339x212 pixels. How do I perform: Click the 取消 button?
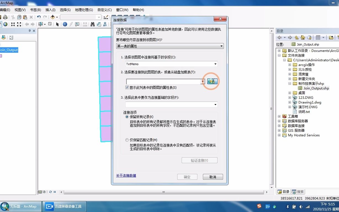(x=213, y=177)
